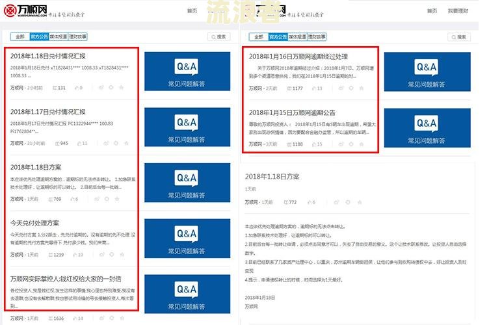Screen dimensions: 489x325
Task: Go to 首页 link next to 我要理财
Action: tap(432, 11)
